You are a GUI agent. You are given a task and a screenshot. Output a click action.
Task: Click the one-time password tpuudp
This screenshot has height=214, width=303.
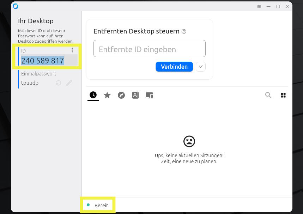pos(30,83)
